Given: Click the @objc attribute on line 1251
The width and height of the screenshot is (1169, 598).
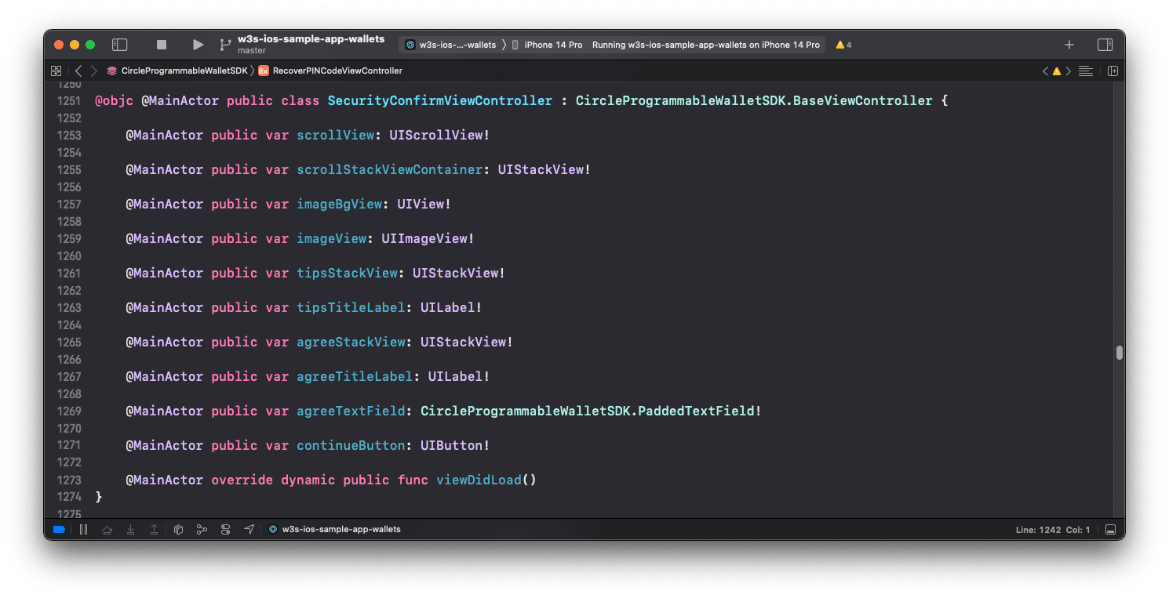Looking at the screenshot, I should click(x=114, y=101).
